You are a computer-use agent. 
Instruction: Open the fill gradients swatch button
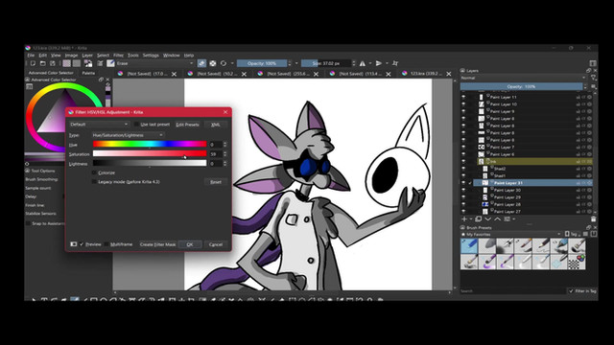click(67, 63)
